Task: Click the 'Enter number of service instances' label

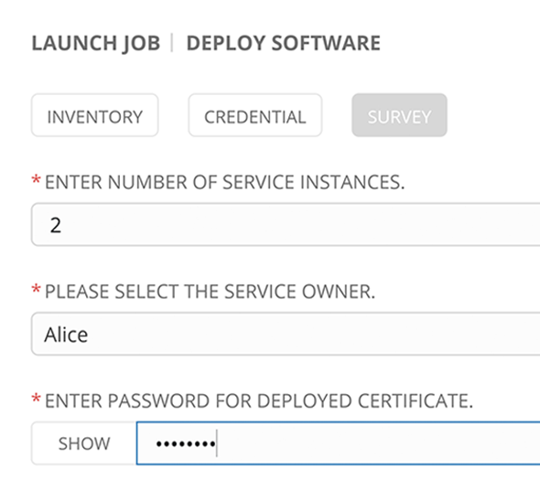Action: coord(224,182)
